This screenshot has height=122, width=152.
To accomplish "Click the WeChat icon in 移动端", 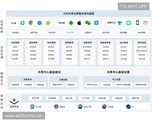I will [x=88, y=23].
